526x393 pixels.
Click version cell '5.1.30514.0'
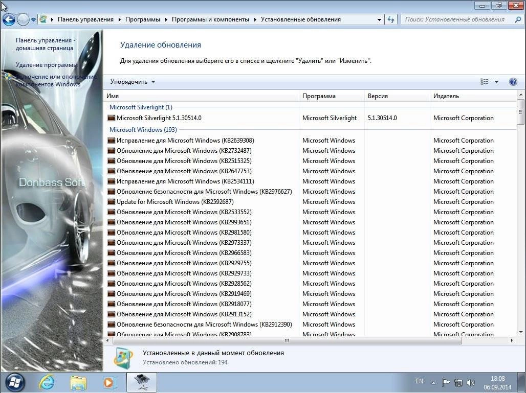click(x=382, y=118)
